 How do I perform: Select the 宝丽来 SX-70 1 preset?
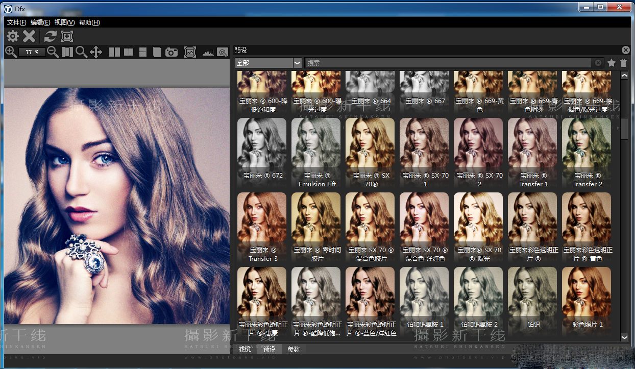point(425,153)
